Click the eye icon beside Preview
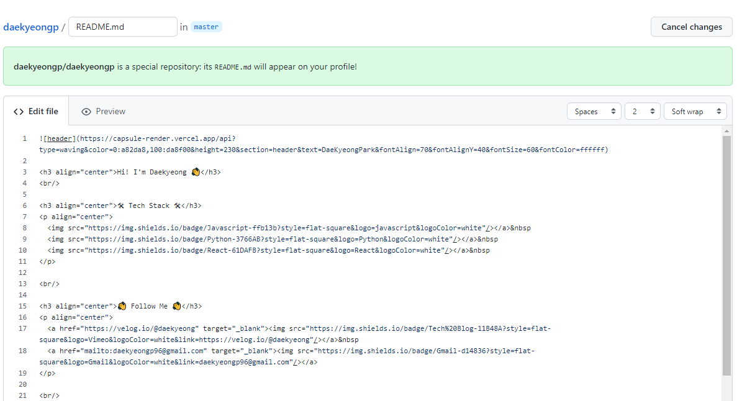Viewport: 737px width, 401px height. pos(86,112)
